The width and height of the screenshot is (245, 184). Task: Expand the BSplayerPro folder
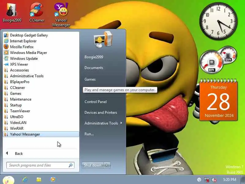pyautogui.click(x=41, y=82)
